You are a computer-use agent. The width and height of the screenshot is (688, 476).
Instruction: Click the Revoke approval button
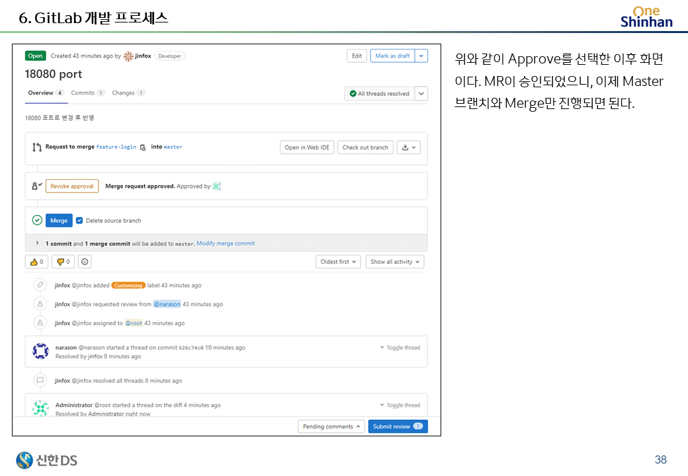[72, 186]
